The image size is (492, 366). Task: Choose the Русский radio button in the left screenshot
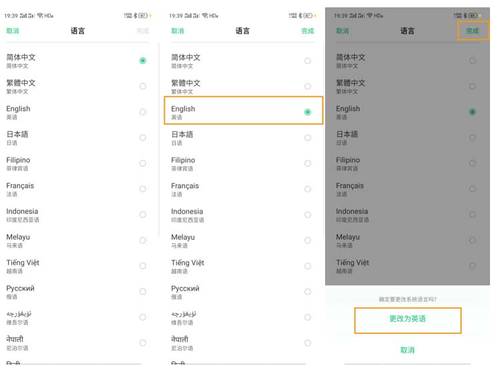143,292
